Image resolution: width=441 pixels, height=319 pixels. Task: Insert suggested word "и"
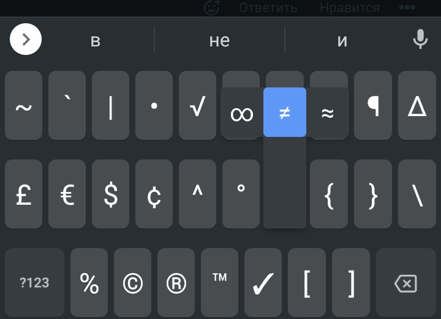(x=342, y=41)
